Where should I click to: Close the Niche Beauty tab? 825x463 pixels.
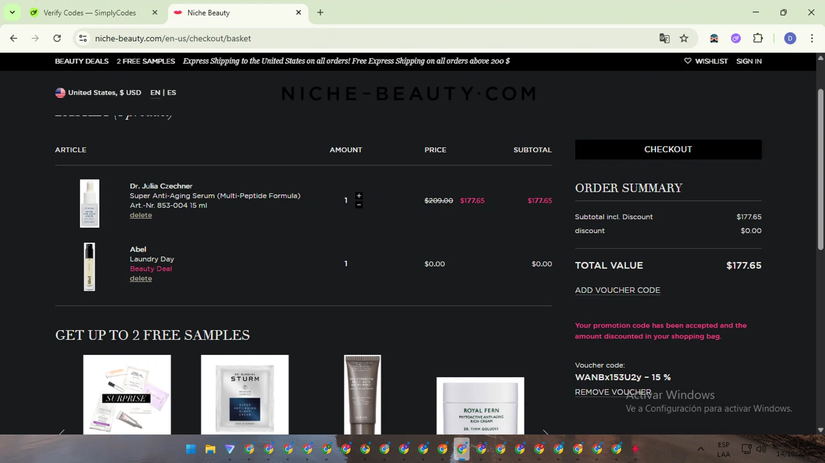pos(299,13)
